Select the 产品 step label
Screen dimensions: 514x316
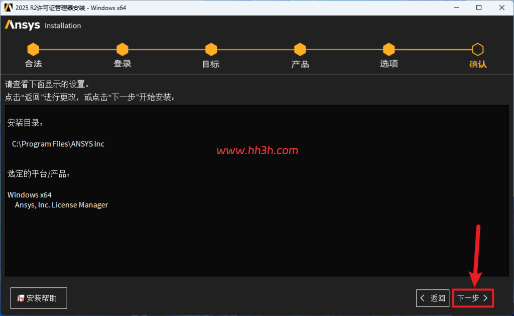pyautogui.click(x=300, y=64)
